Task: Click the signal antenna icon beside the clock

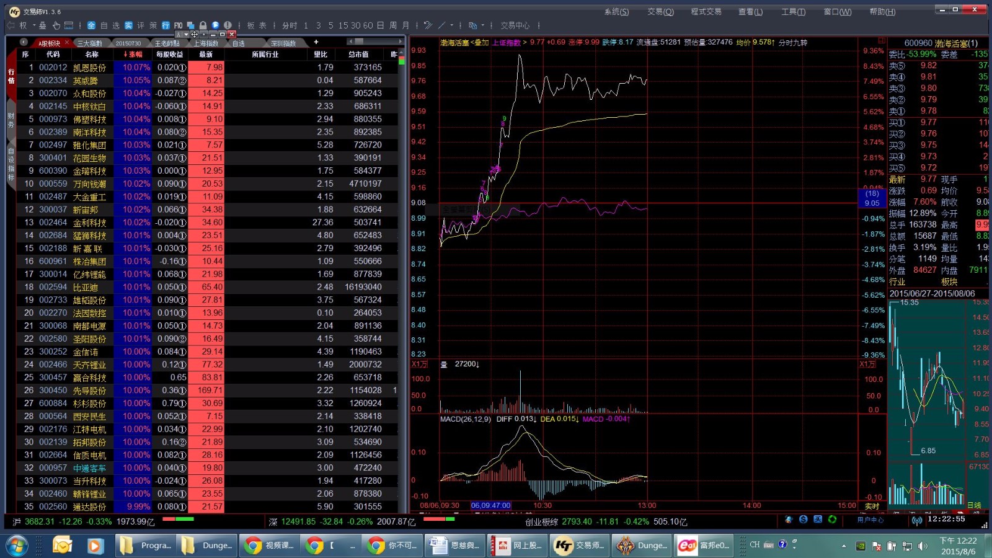Action: [916, 520]
